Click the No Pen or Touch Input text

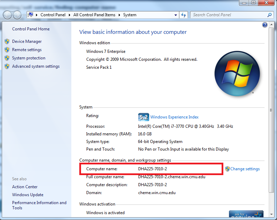coord(184,149)
